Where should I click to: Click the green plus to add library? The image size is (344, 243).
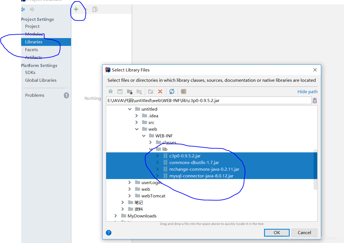(x=76, y=9)
